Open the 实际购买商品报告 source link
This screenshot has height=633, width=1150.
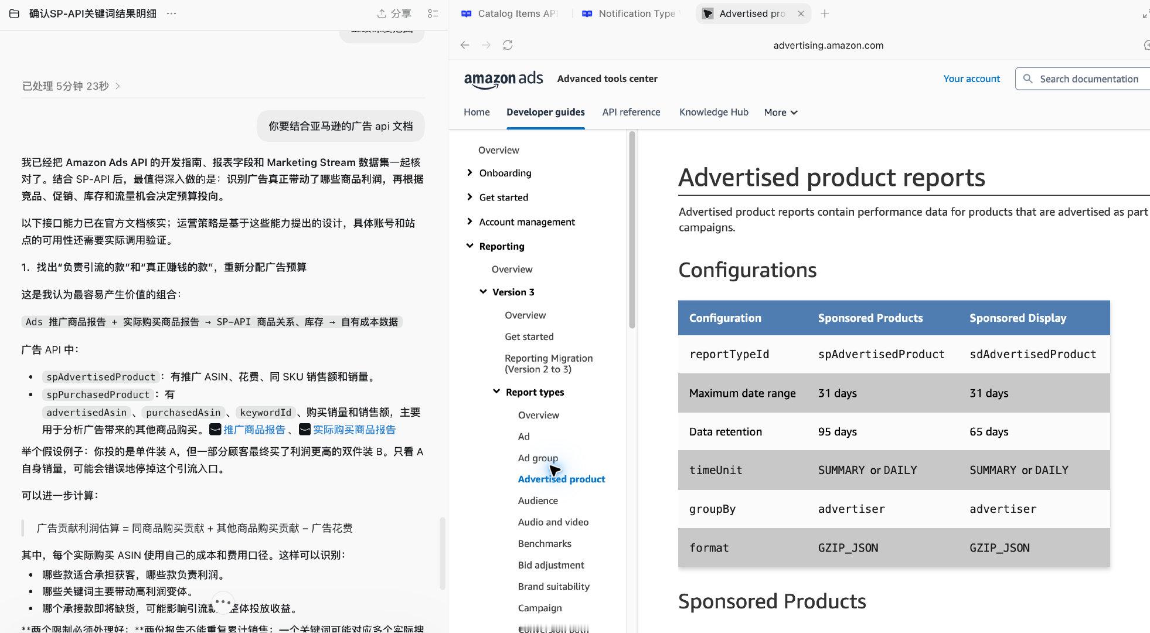click(354, 430)
